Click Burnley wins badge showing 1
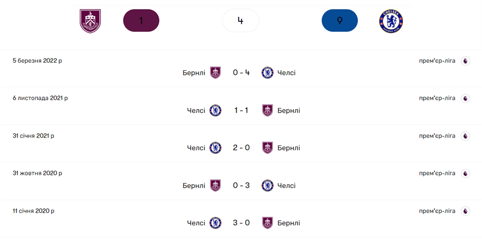This screenshot has height=239, width=482. tap(141, 21)
